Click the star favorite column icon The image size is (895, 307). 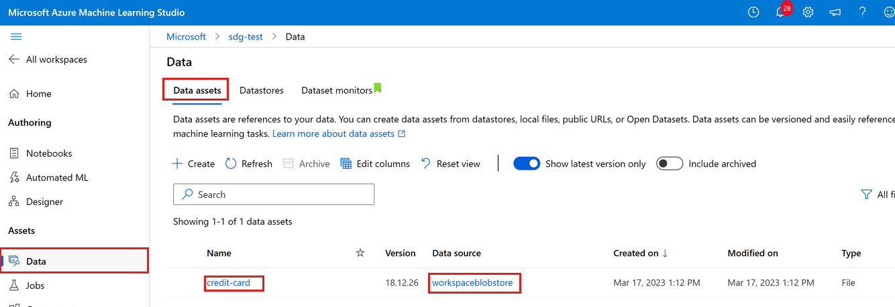360,253
